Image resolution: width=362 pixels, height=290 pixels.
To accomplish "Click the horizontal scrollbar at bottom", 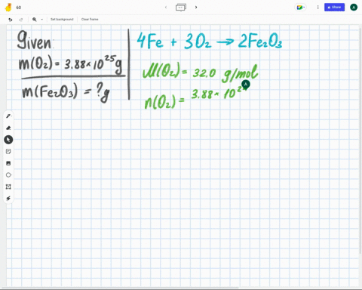I will coord(119,288).
